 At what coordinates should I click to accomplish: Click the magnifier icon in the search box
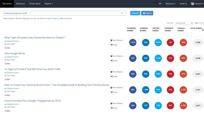122,13
